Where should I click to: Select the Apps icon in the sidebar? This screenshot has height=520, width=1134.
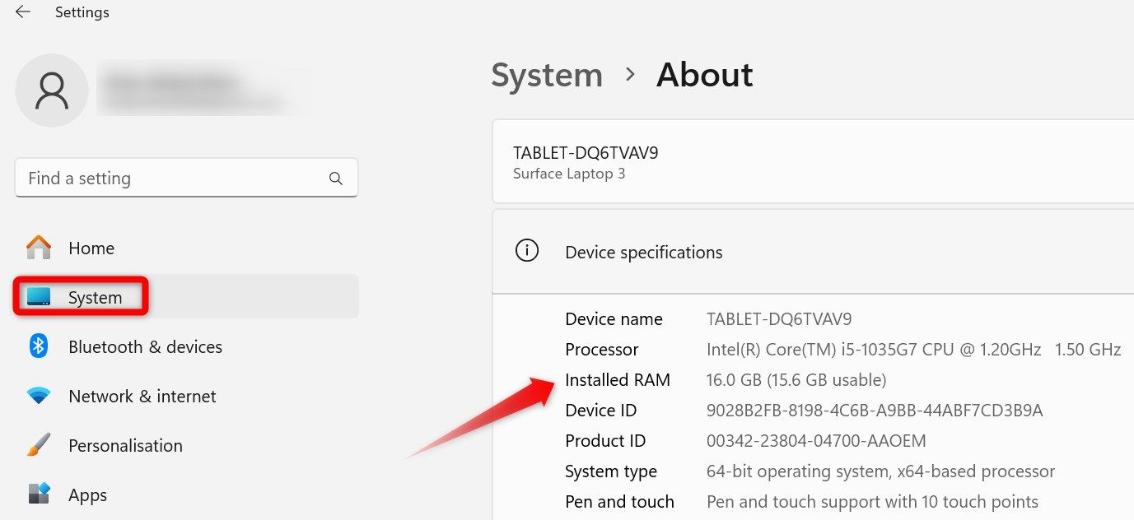click(37, 494)
